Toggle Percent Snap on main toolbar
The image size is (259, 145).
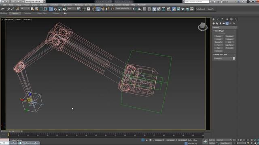coord(103,9)
